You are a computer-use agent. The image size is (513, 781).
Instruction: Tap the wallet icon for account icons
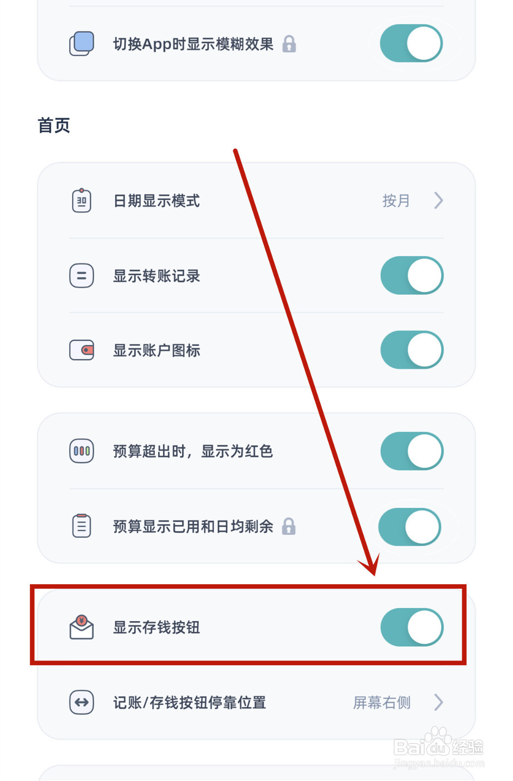tap(82, 350)
